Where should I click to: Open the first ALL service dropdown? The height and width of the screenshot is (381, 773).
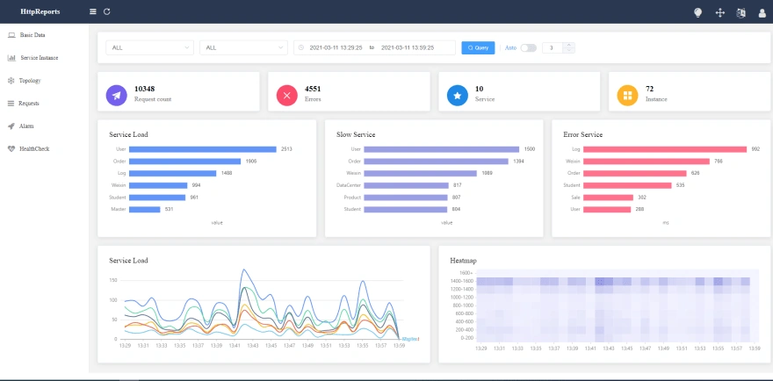pos(150,47)
